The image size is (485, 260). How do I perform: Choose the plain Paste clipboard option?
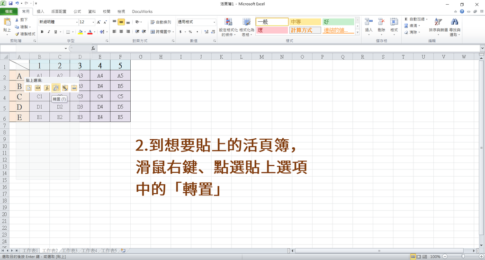[x=28, y=88]
